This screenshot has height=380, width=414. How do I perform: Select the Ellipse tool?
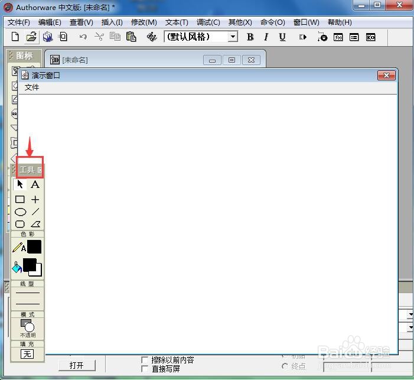(x=20, y=212)
